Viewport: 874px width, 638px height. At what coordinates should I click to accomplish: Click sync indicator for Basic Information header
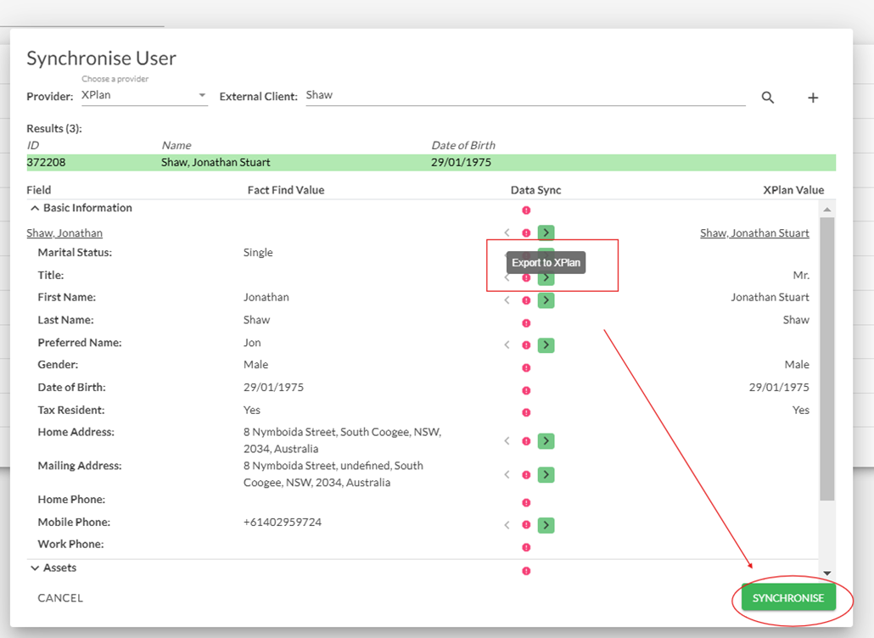(x=526, y=210)
